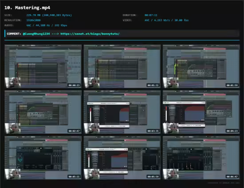This screenshot has width=244, height=188.
Task: Open the thumbnail stamped 00:03:35
Action: [x=122, y=112]
